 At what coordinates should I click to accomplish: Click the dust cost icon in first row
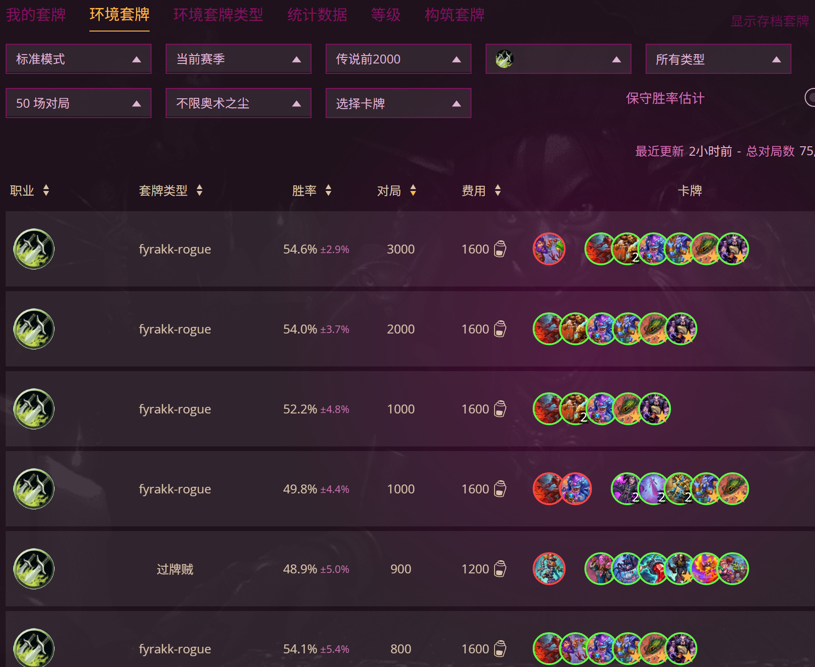point(500,249)
